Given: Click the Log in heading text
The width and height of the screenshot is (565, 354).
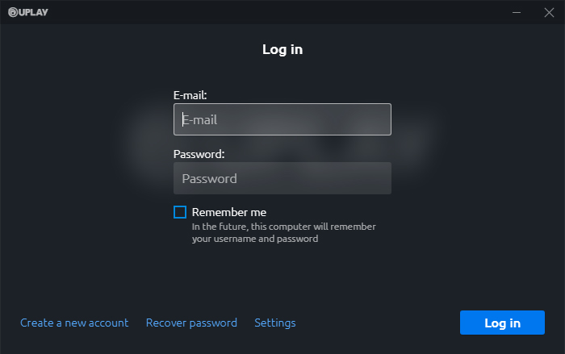Looking at the screenshot, I should click(x=282, y=49).
